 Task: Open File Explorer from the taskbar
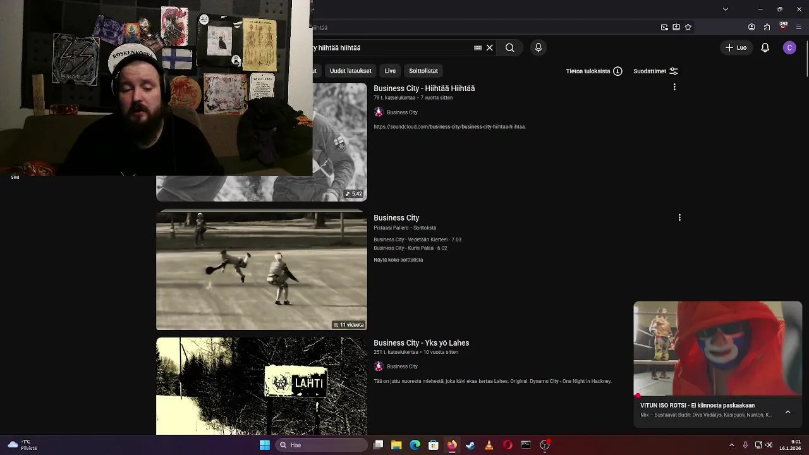pos(396,445)
